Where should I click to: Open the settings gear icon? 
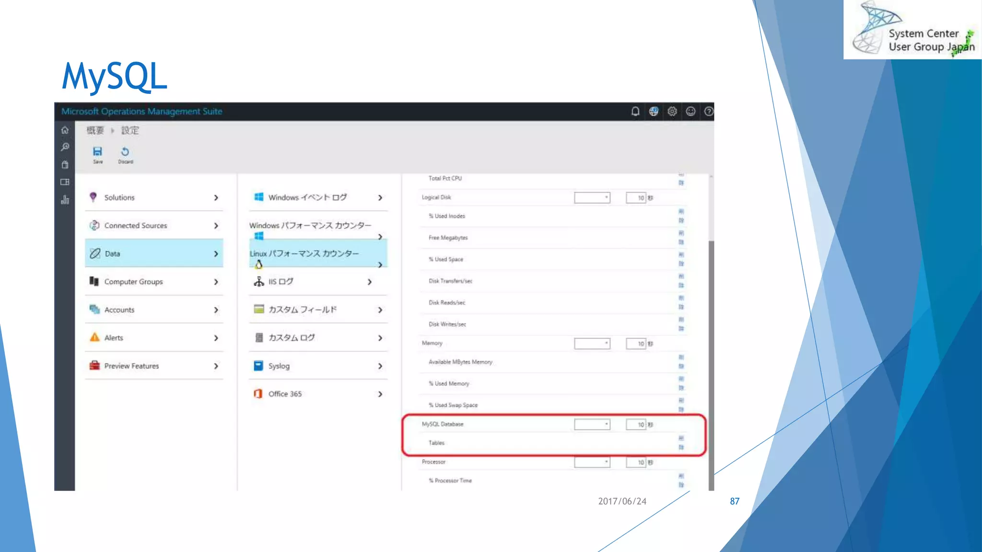click(x=672, y=112)
